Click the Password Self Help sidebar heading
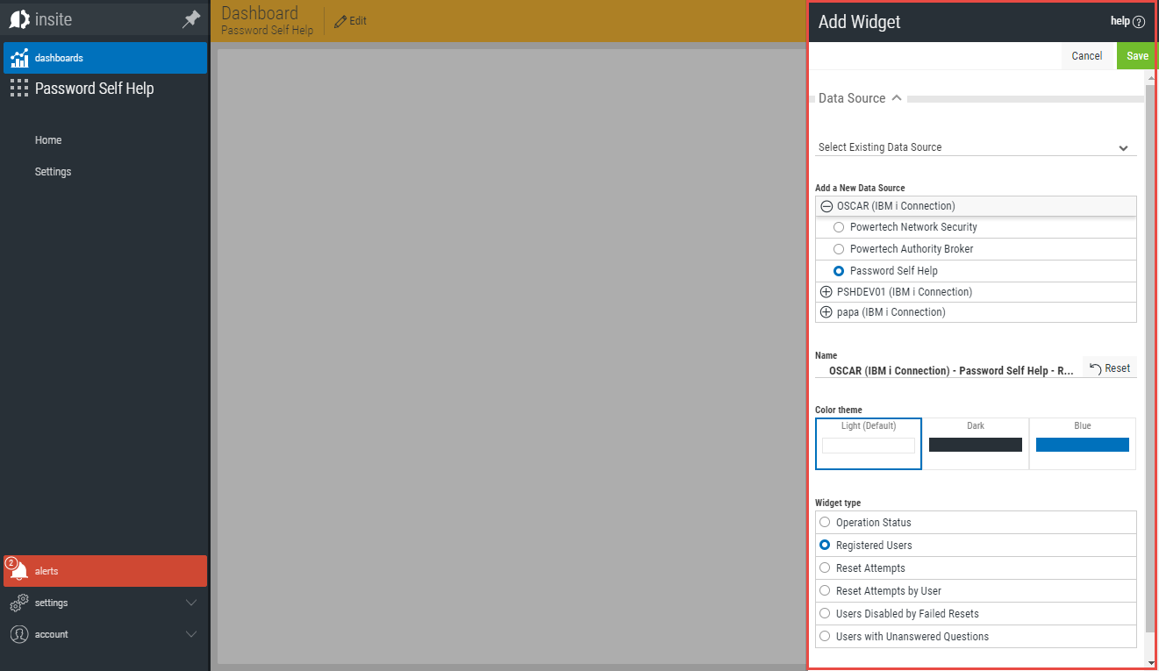This screenshot has height=671, width=1159. coord(95,89)
